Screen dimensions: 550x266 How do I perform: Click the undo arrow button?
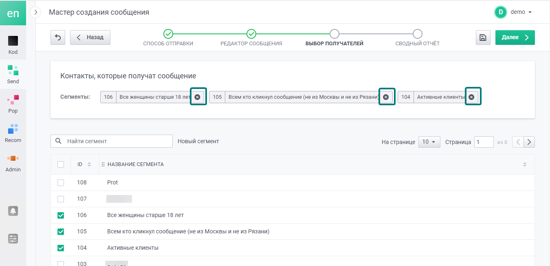pyautogui.click(x=58, y=38)
